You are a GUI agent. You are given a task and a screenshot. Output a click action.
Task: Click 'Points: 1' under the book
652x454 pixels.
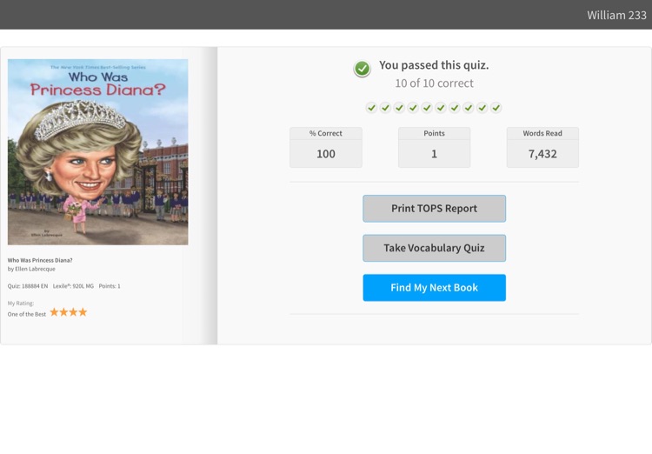click(x=110, y=286)
